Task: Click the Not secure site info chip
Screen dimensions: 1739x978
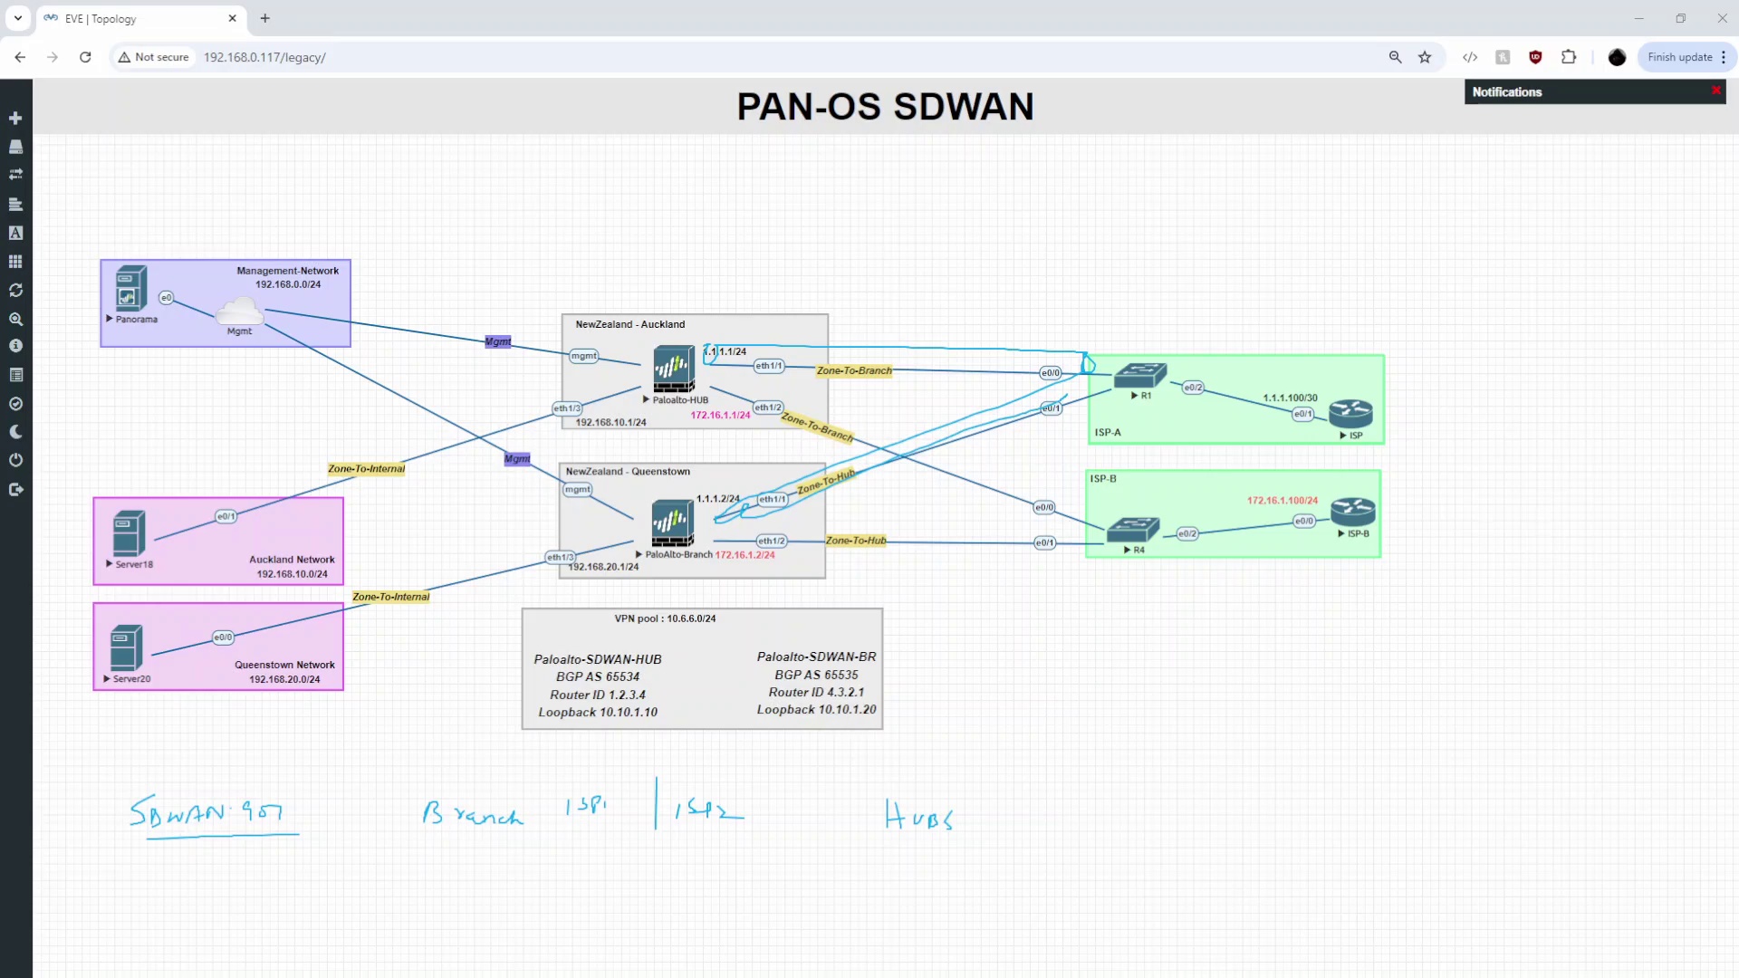Action: pos(154,57)
